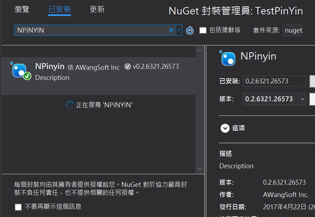Clear the search box with the X icon
The height and width of the screenshot is (217, 315).
click(x=171, y=31)
